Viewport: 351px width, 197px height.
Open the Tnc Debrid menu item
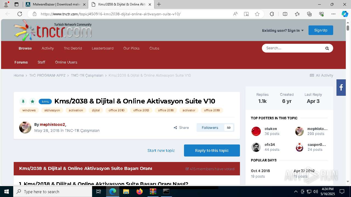click(x=73, y=48)
